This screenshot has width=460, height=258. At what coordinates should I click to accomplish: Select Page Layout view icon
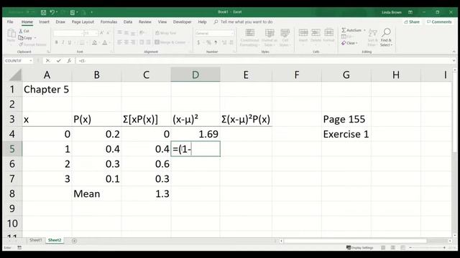393,248
